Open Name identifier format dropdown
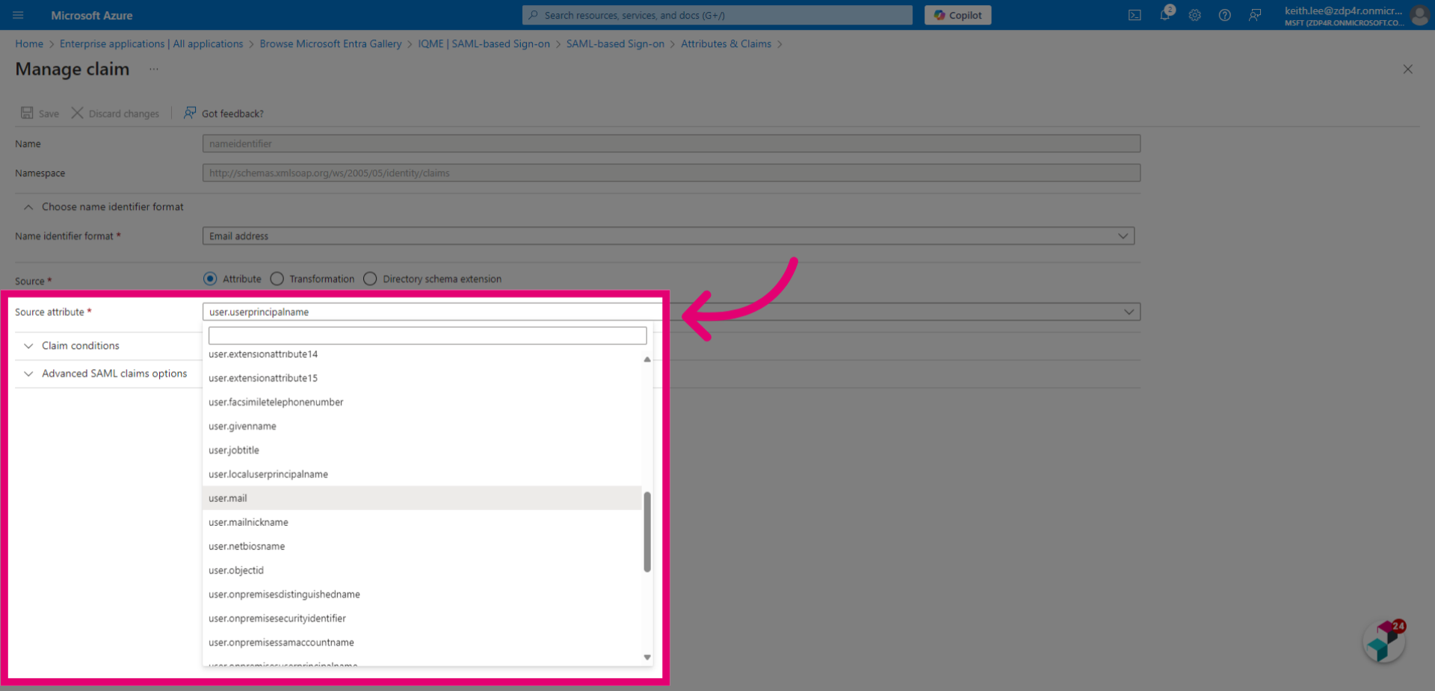The image size is (1435, 691). 668,236
